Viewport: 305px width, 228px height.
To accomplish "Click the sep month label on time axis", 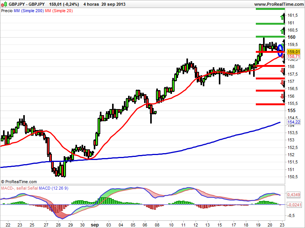I will pyautogui.click(x=95, y=225).
